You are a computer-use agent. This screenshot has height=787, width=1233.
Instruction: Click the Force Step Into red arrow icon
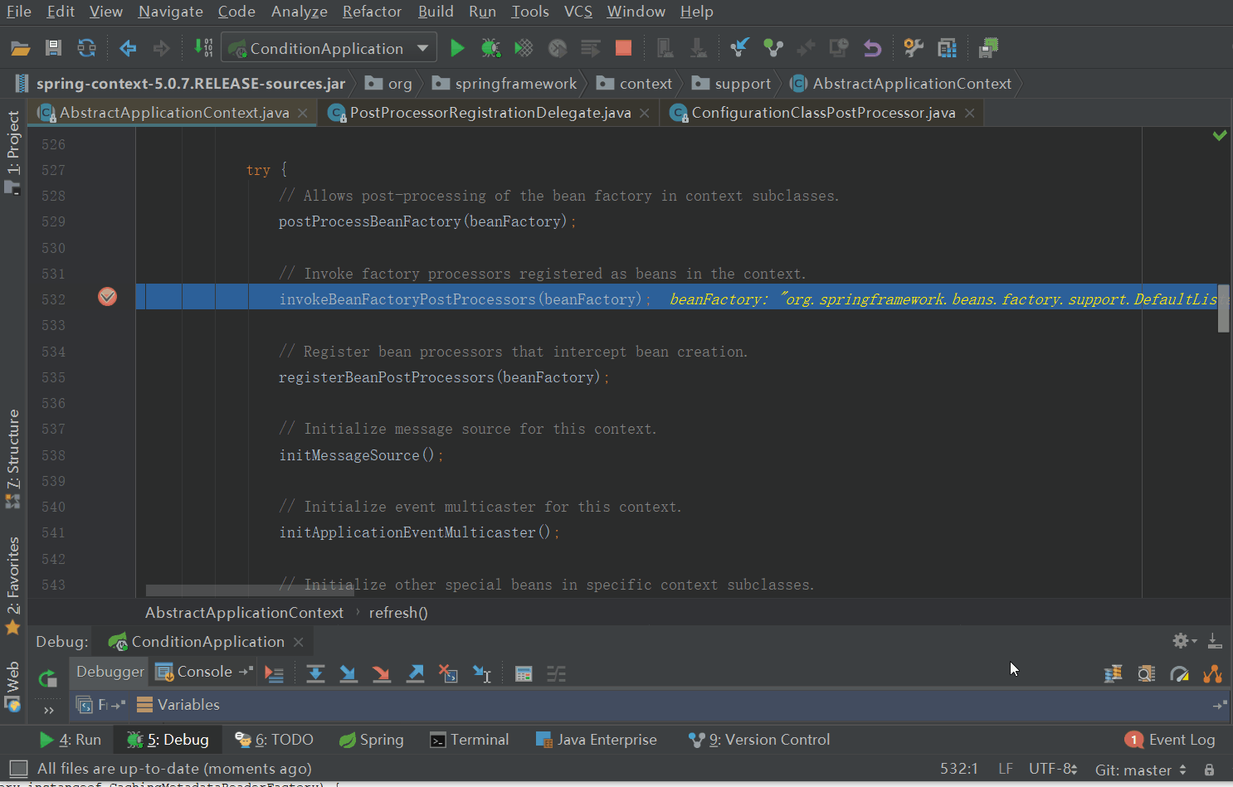click(382, 673)
